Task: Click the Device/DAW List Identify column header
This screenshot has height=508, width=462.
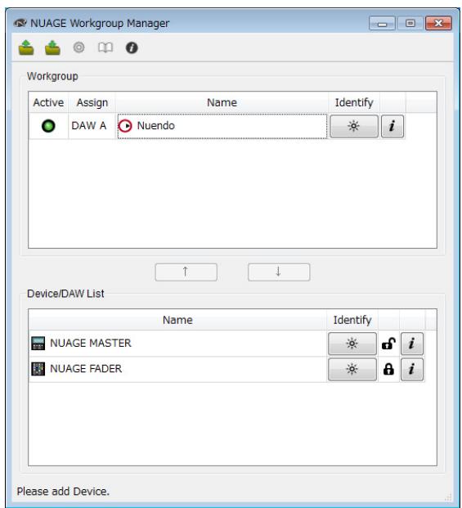Action: 352,320
